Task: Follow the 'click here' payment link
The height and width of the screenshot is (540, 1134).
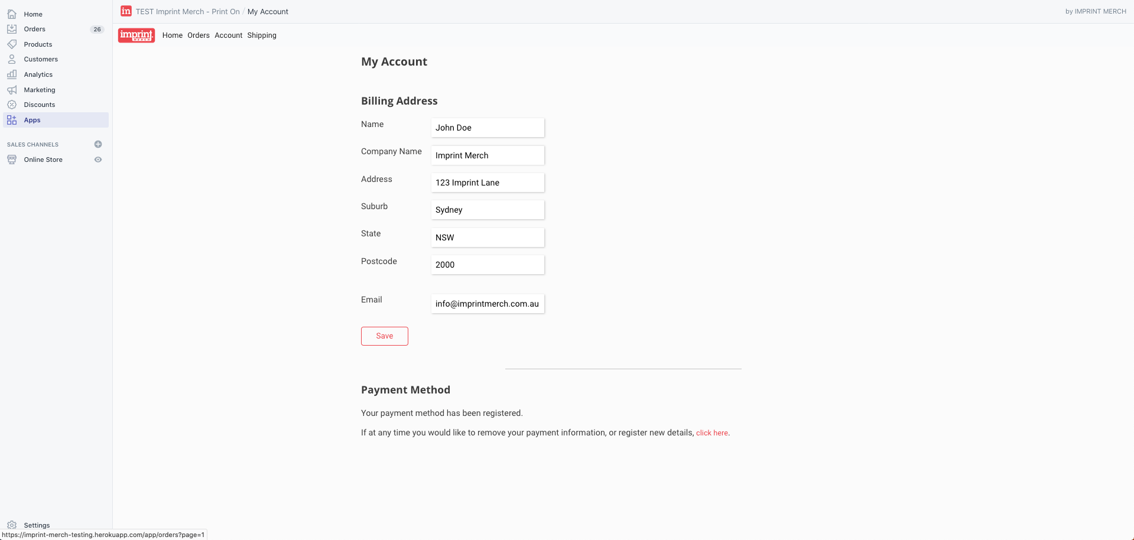Action: tap(711, 433)
